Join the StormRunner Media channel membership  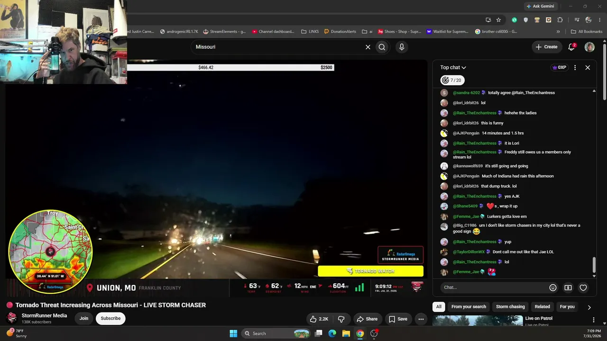(84, 319)
